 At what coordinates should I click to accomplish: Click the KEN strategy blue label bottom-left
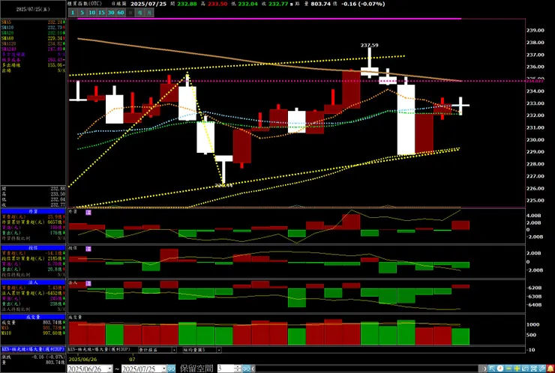click(x=33, y=349)
